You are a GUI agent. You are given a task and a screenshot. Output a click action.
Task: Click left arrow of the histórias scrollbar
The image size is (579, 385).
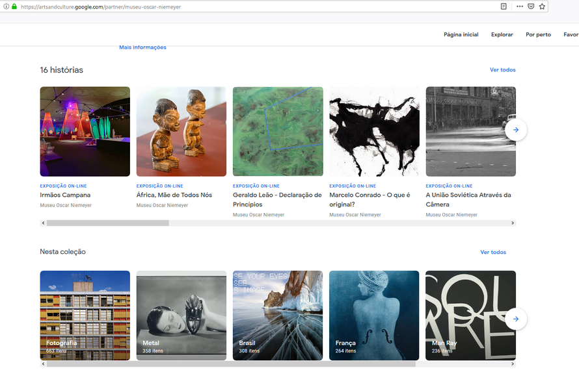tap(43, 223)
